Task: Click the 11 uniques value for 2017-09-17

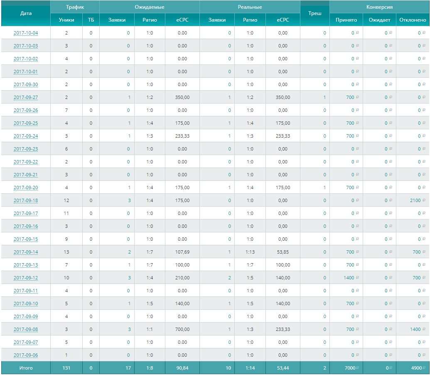Action: pos(66,213)
